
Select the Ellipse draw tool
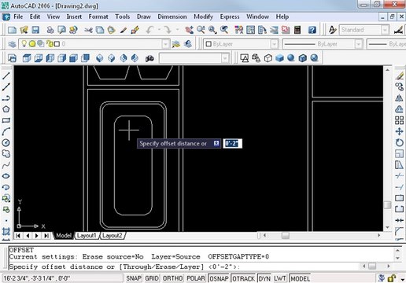[x=6, y=176]
